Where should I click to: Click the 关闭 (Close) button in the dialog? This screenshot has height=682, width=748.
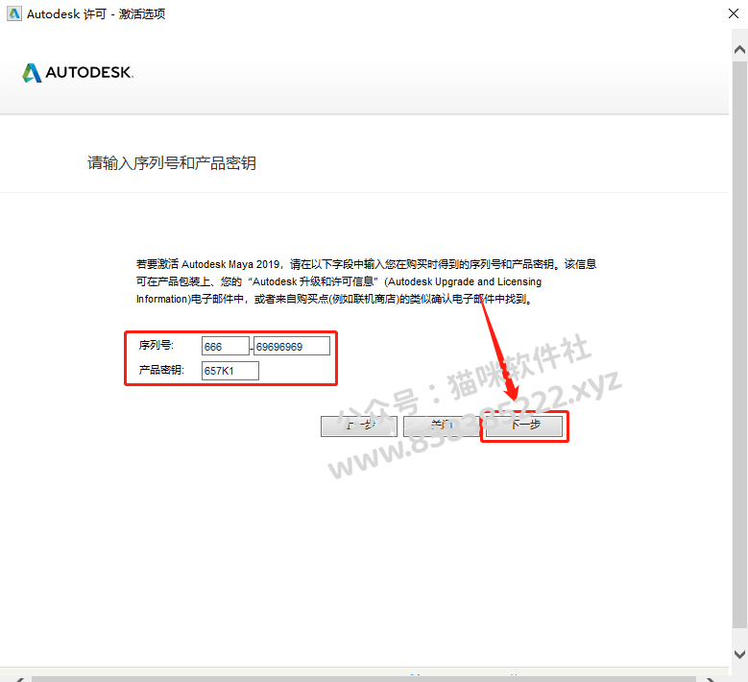(x=442, y=426)
